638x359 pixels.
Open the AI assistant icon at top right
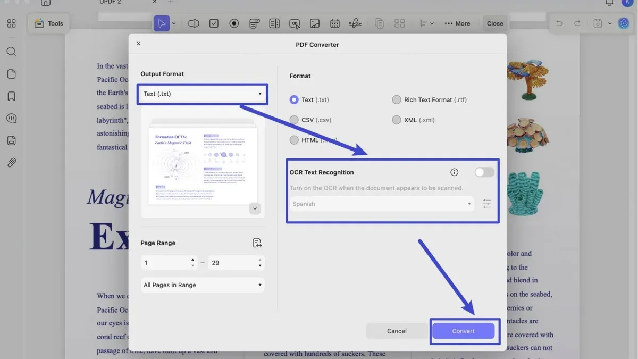point(623,23)
